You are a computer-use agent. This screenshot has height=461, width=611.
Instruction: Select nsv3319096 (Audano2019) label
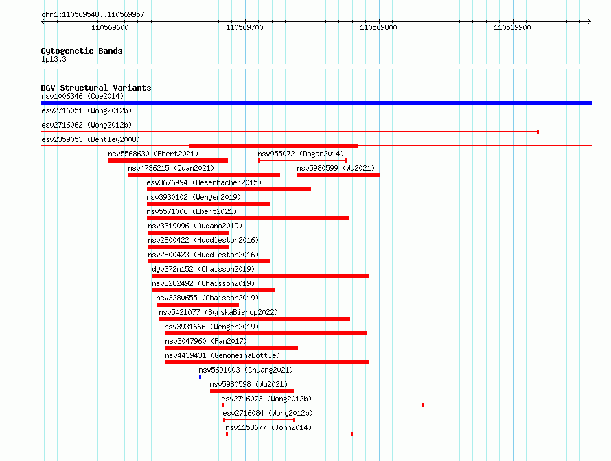195,226
